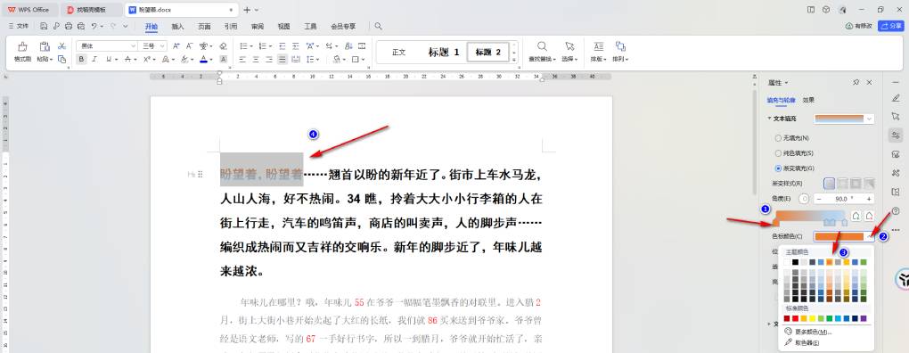Increase the gradient angle with plus
The image size is (909, 353).
pyautogui.click(x=868, y=198)
